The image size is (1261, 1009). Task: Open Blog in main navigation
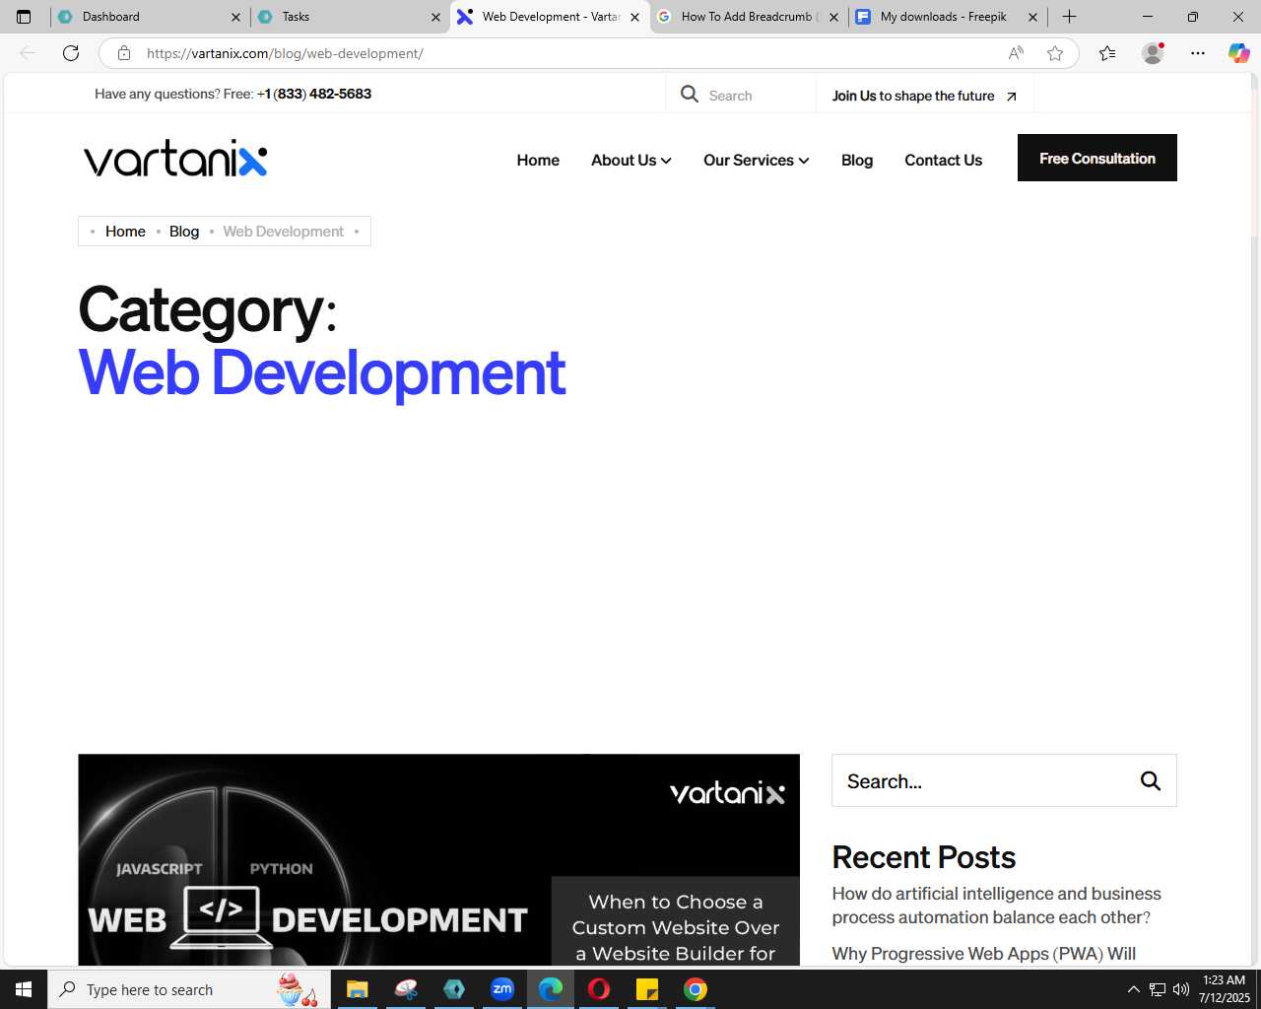(857, 160)
